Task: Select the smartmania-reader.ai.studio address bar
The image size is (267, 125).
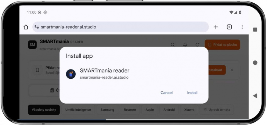Action: click(x=121, y=27)
